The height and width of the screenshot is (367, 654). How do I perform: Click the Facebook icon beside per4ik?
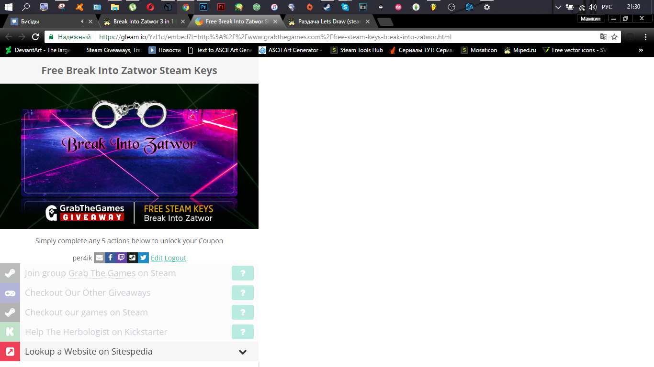coord(110,258)
